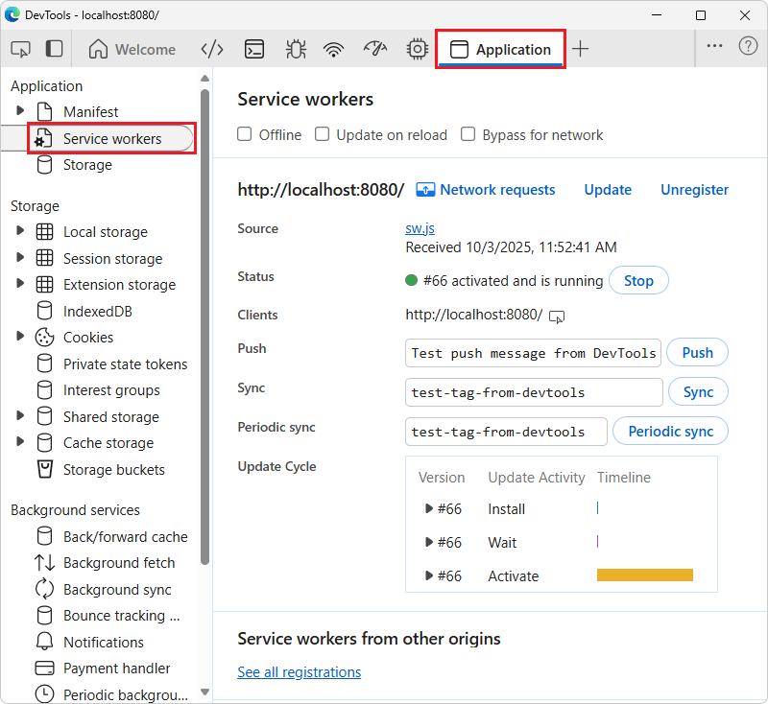Viewport: 768px width, 704px height.
Task: Click inside the Push message input field
Action: (x=533, y=353)
